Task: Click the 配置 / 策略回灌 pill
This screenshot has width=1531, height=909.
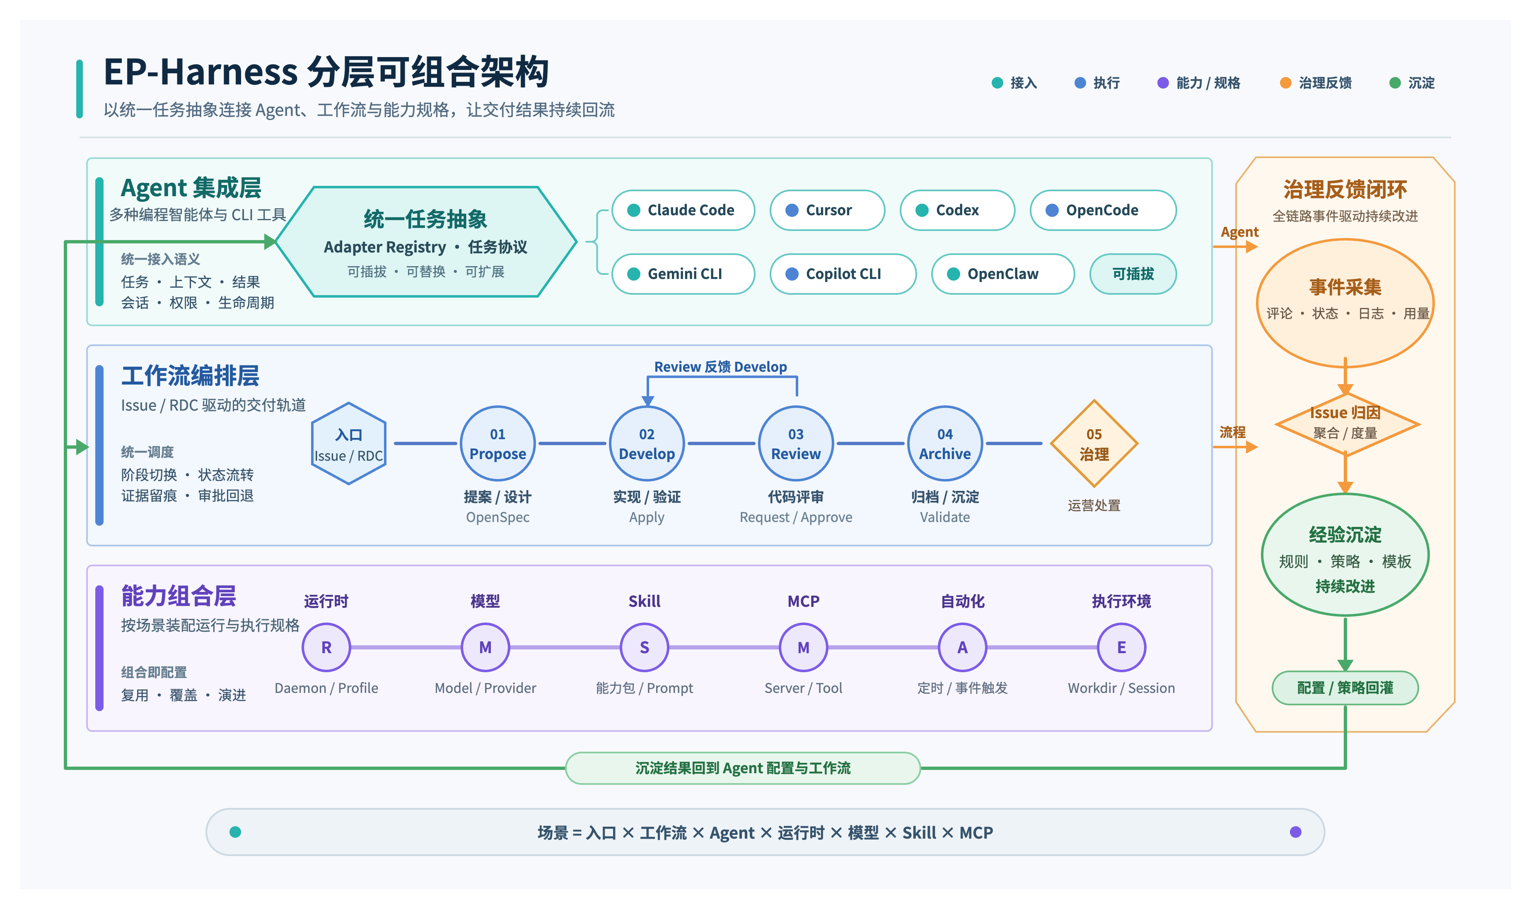Action: pos(1345,687)
